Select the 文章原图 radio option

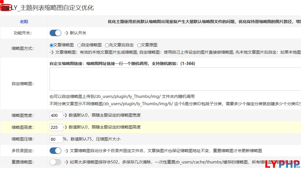tap(139, 45)
